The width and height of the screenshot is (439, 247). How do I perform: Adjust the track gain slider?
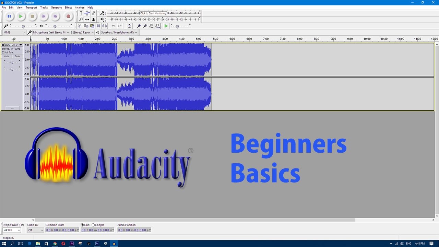pos(12,62)
